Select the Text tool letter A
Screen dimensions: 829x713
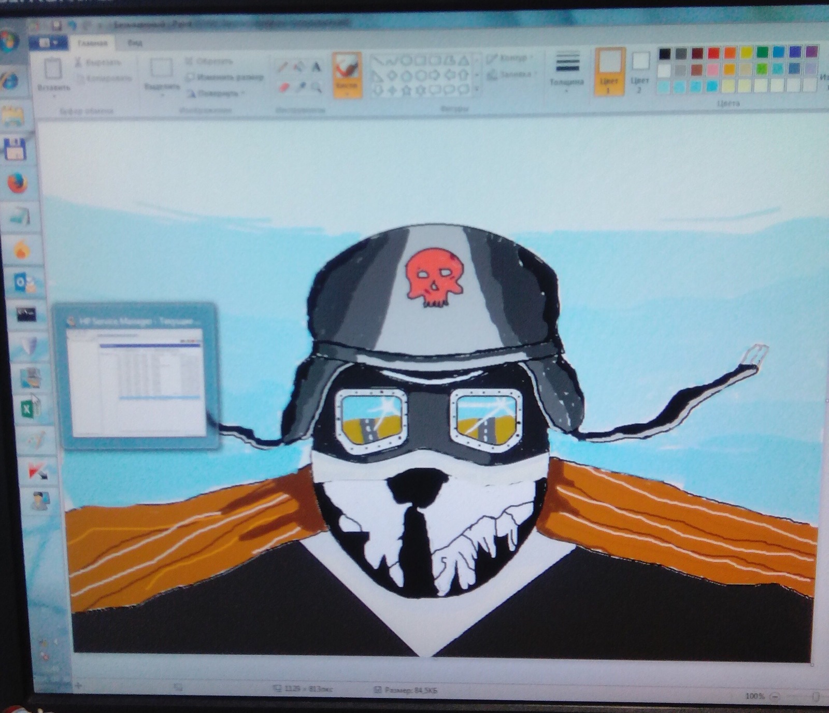(316, 66)
